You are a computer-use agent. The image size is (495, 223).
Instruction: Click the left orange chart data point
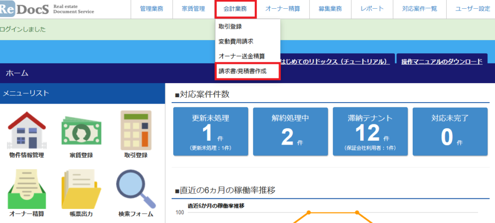[309, 212]
